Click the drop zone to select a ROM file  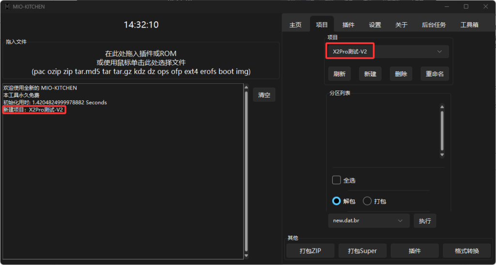click(x=141, y=62)
